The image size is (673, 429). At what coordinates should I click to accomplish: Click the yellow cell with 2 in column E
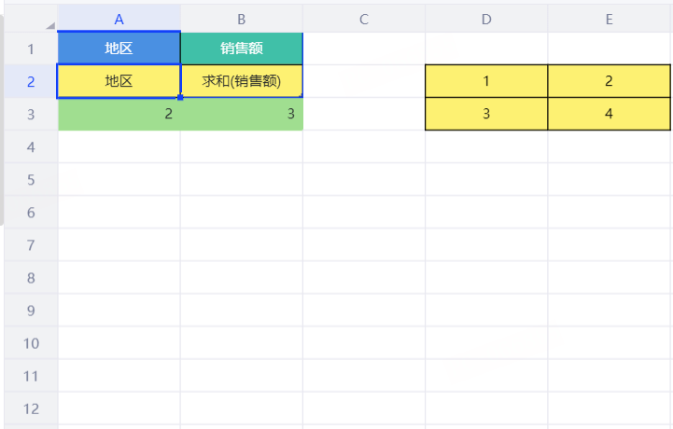point(609,81)
